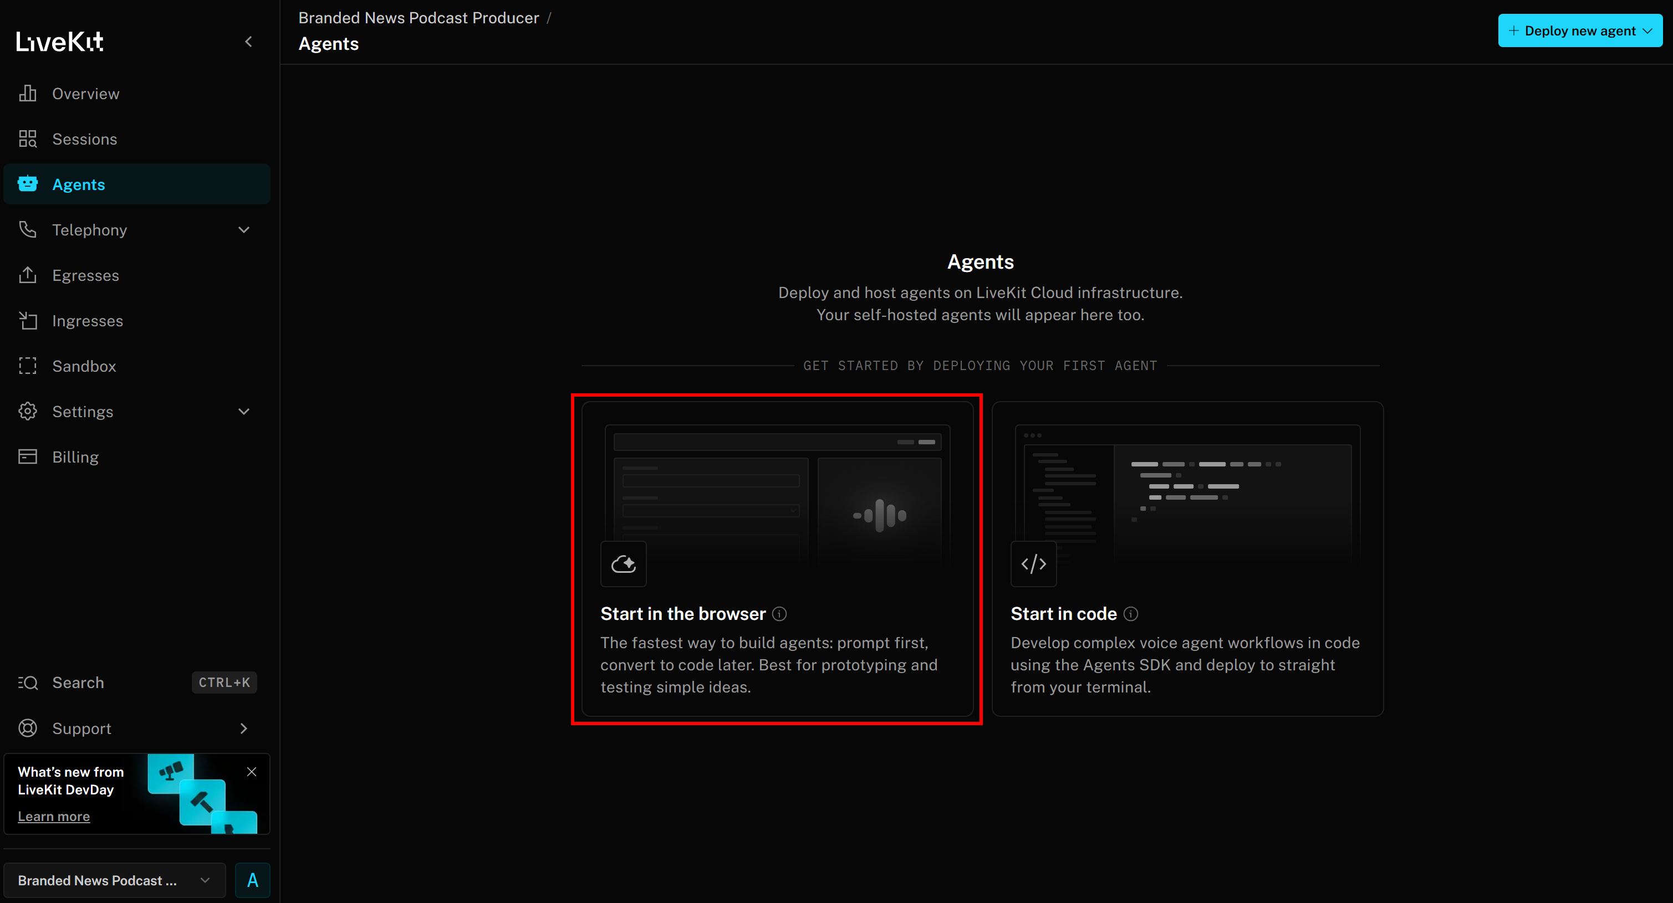The width and height of the screenshot is (1673, 903).
Task: Show the info tooltip next to Start in code
Action: pos(1131,613)
